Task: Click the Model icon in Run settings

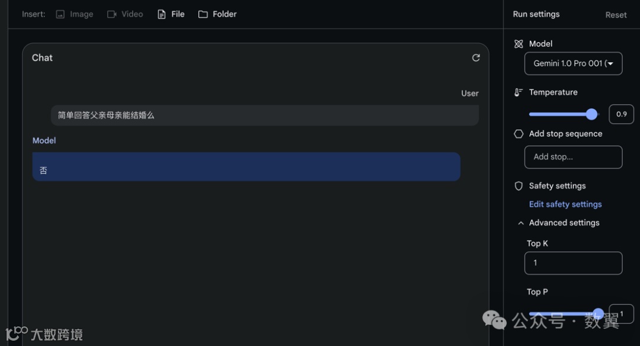Action: click(x=519, y=44)
